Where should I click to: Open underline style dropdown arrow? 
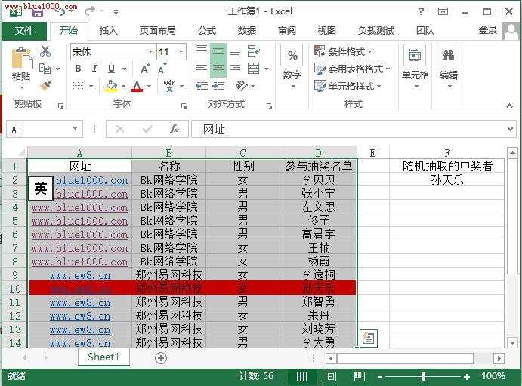coord(124,69)
